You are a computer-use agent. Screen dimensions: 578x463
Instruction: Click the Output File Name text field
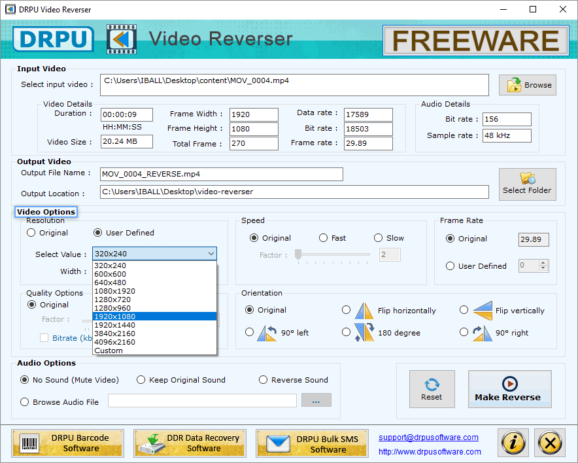pos(221,174)
